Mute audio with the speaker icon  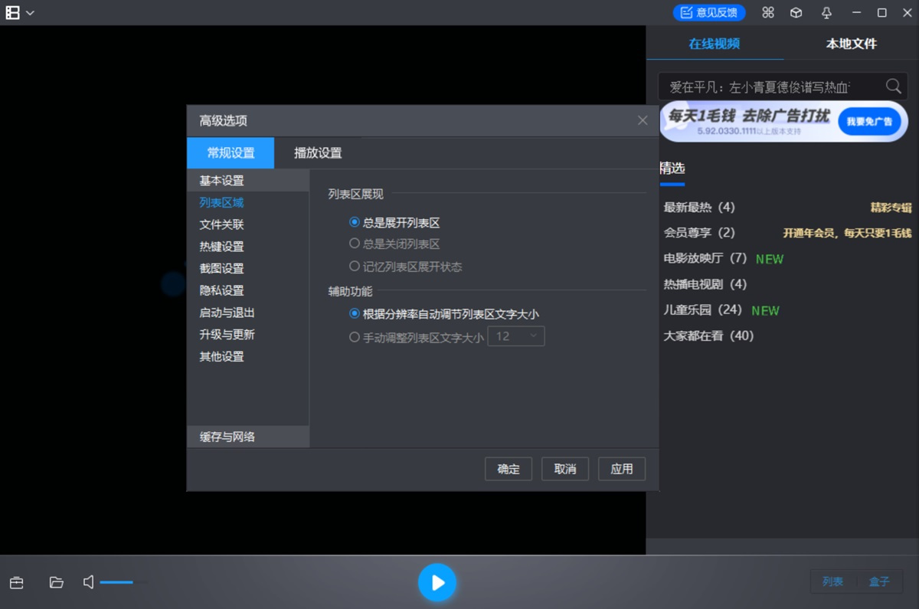click(88, 582)
